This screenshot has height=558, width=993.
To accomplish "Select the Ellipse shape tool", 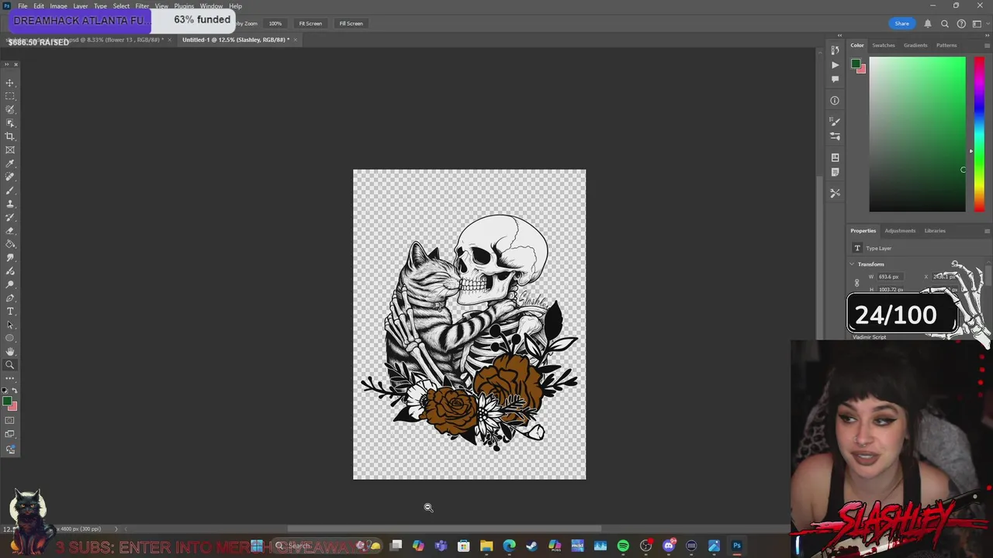I will pos(10,338).
